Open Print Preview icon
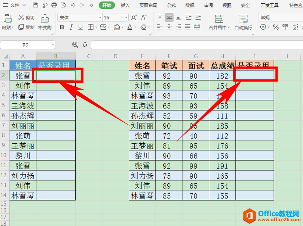This screenshot has height=226, width=303. pos(63,5)
